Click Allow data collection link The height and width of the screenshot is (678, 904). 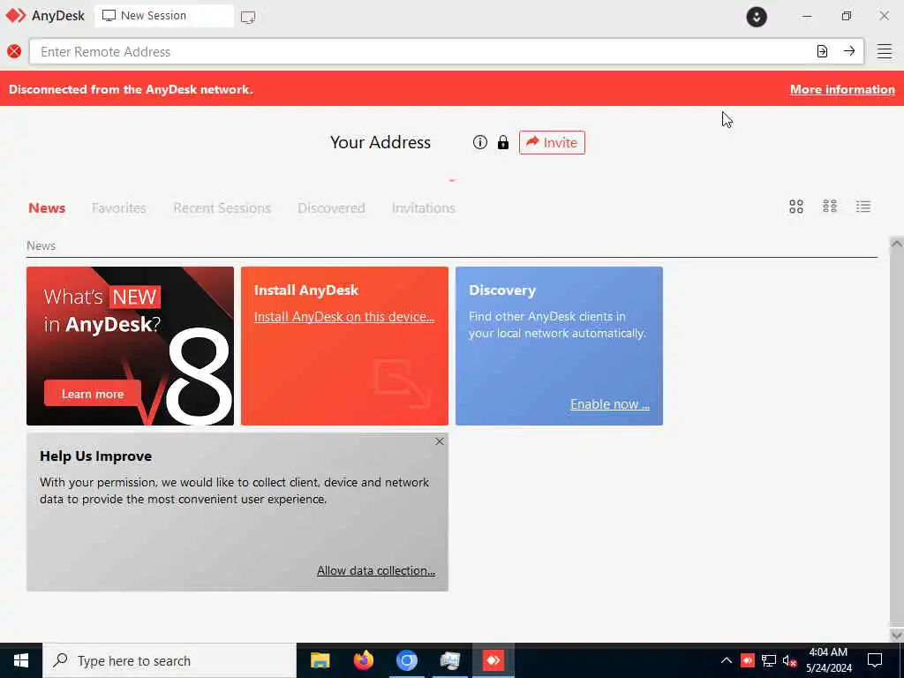pos(376,570)
